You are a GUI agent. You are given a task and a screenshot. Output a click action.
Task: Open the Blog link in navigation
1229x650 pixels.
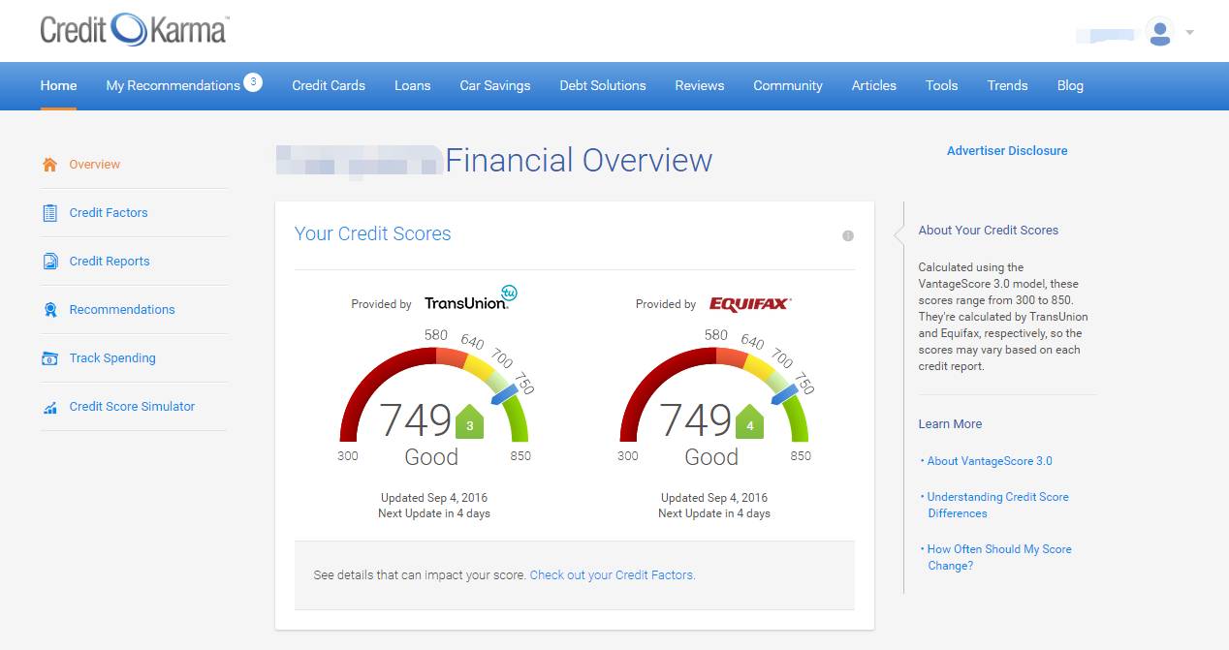[x=1070, y=85]
